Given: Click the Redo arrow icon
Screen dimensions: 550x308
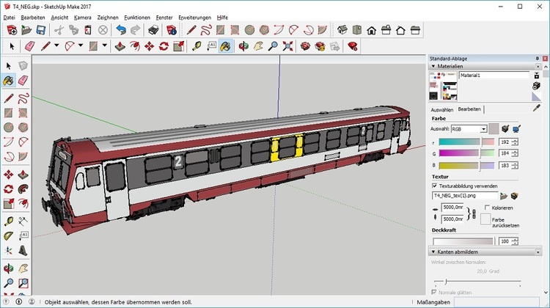Looking at the screenshot, I should [136, 30].
